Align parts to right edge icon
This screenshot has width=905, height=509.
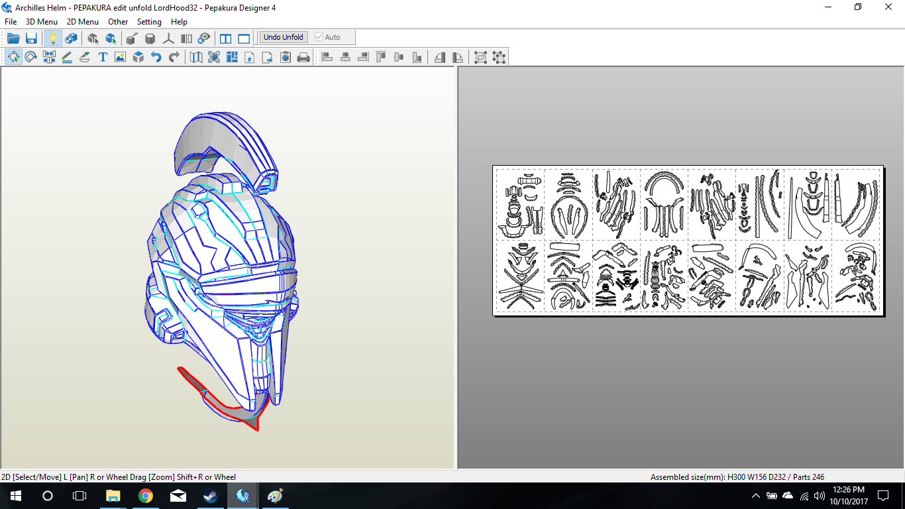(x=363, y=57)
